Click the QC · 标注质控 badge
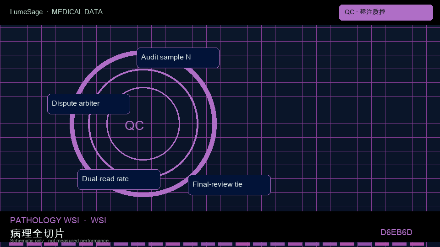 point(386,12)
